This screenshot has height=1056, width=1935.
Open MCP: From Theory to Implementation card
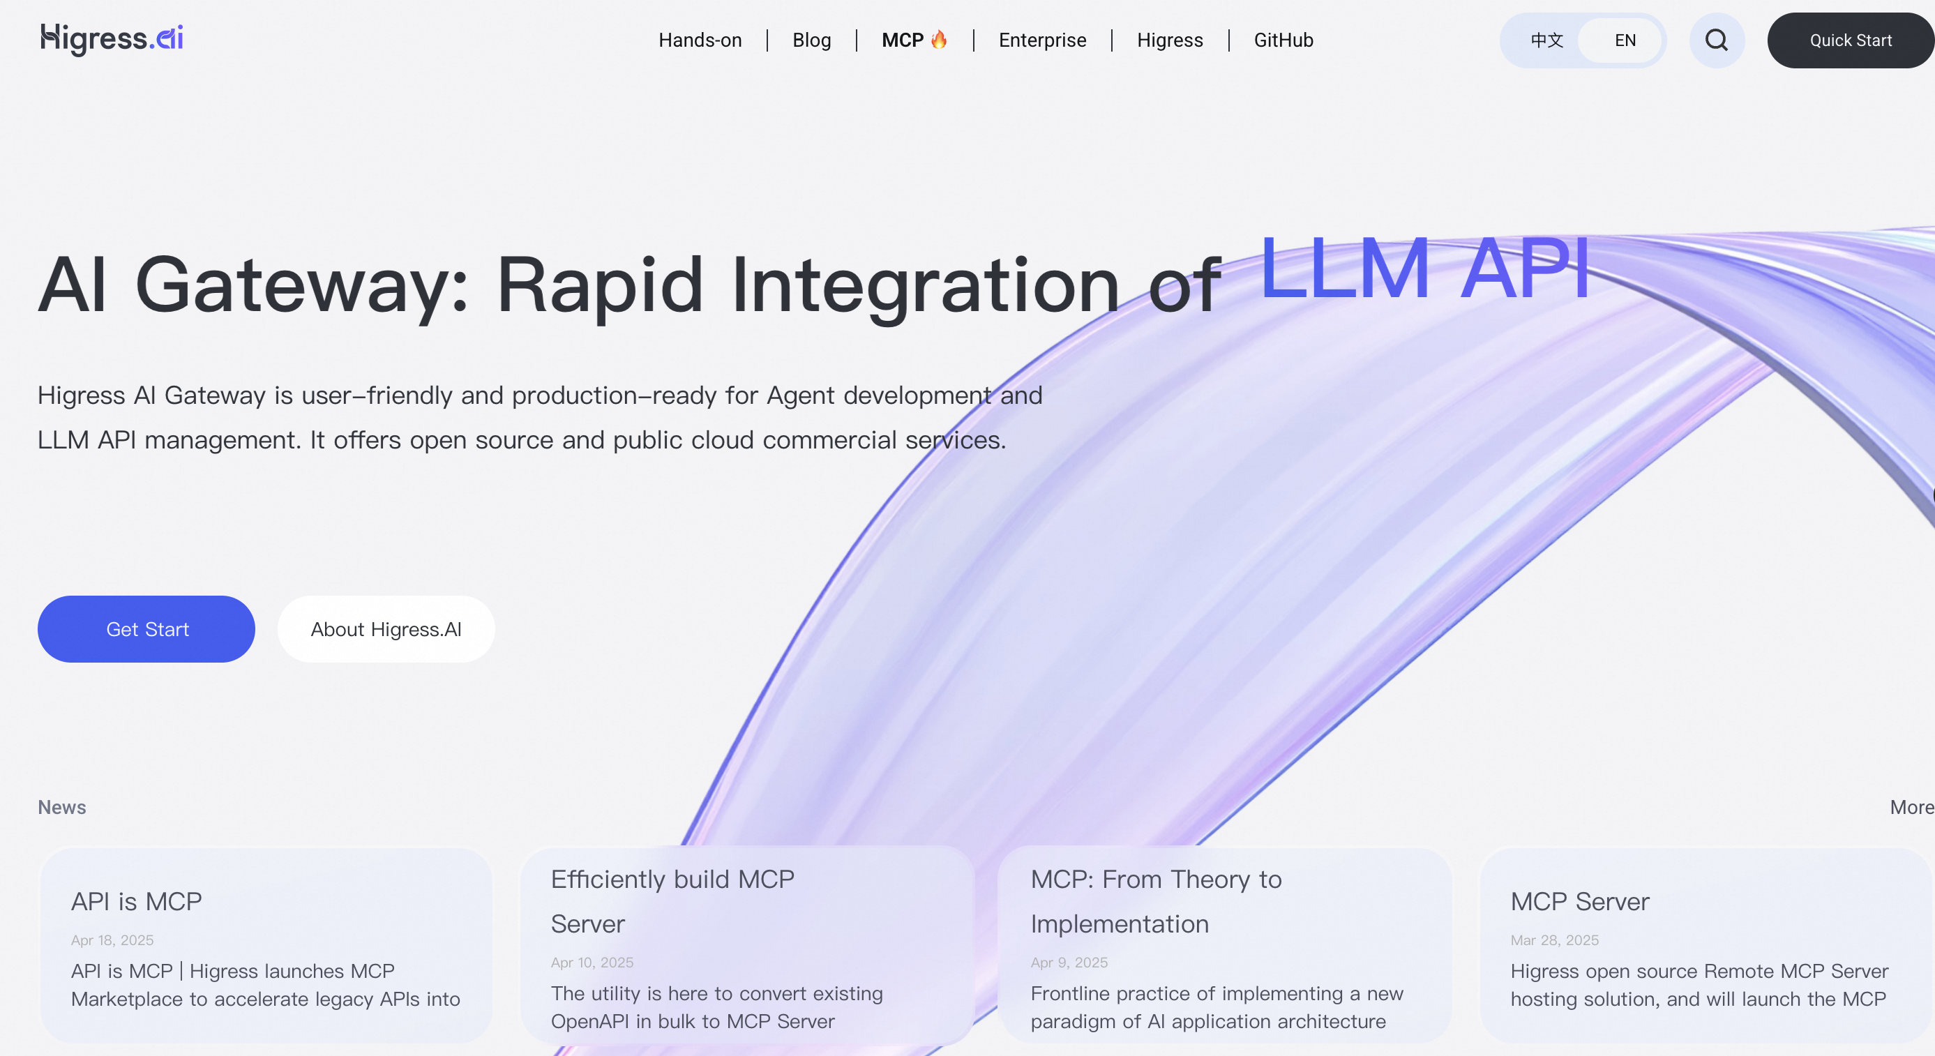[1224, 946]
